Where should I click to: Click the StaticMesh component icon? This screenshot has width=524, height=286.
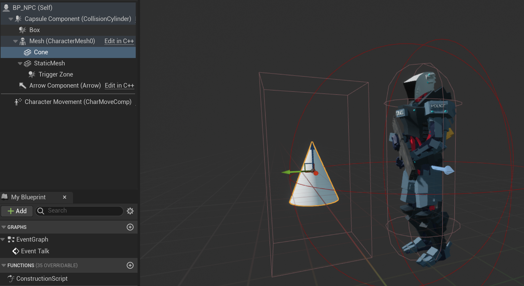pyautogui.click(x=28, y=63)
